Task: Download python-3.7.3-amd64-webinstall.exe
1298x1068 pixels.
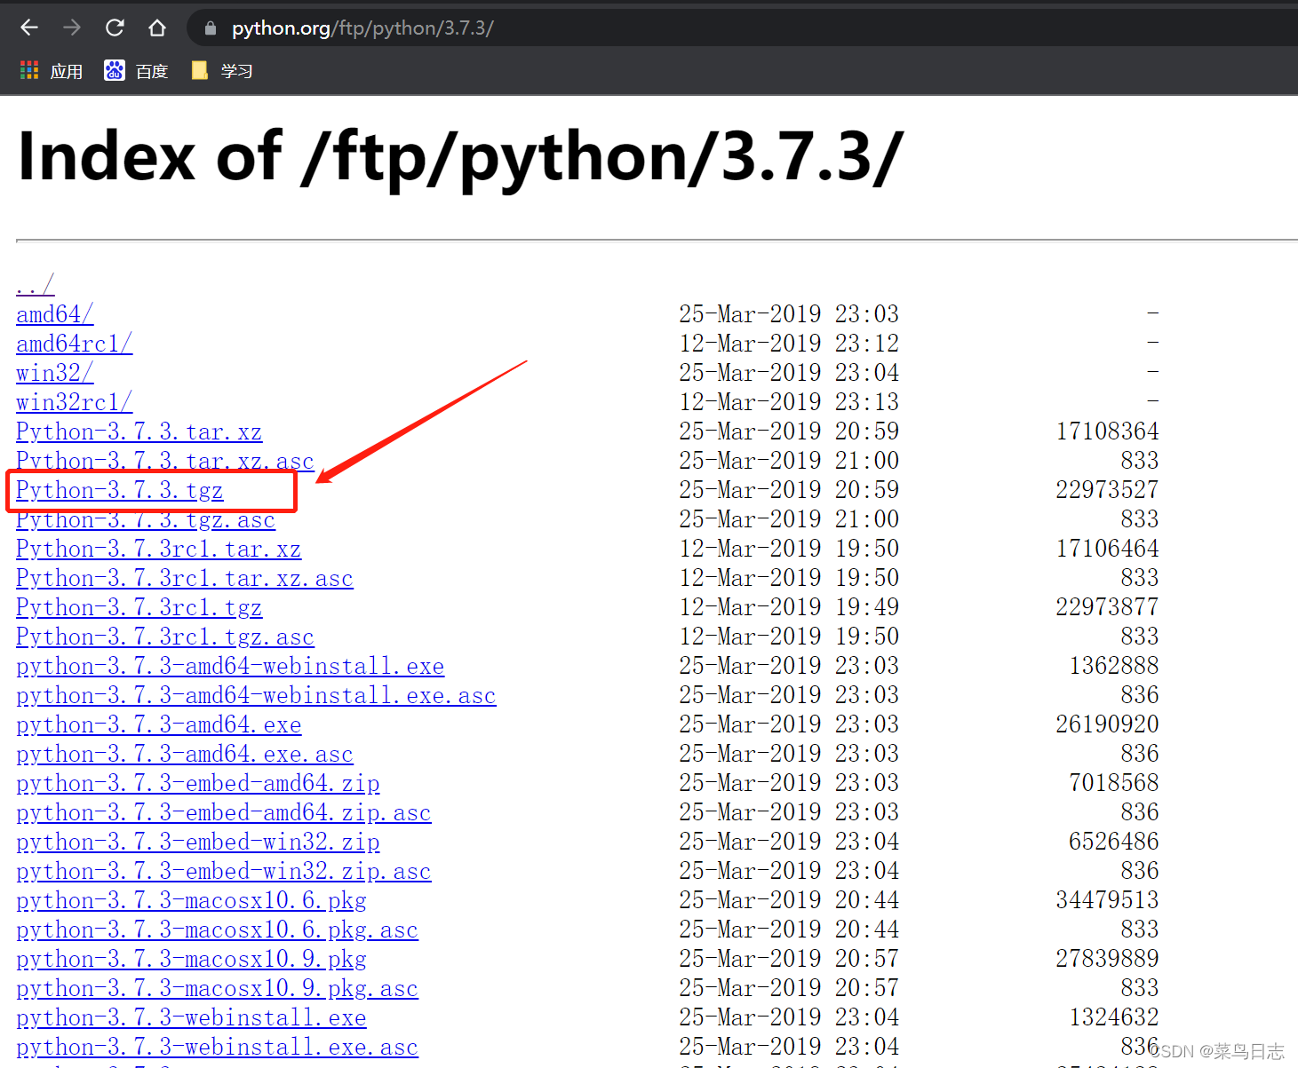Action: [230, 666]
